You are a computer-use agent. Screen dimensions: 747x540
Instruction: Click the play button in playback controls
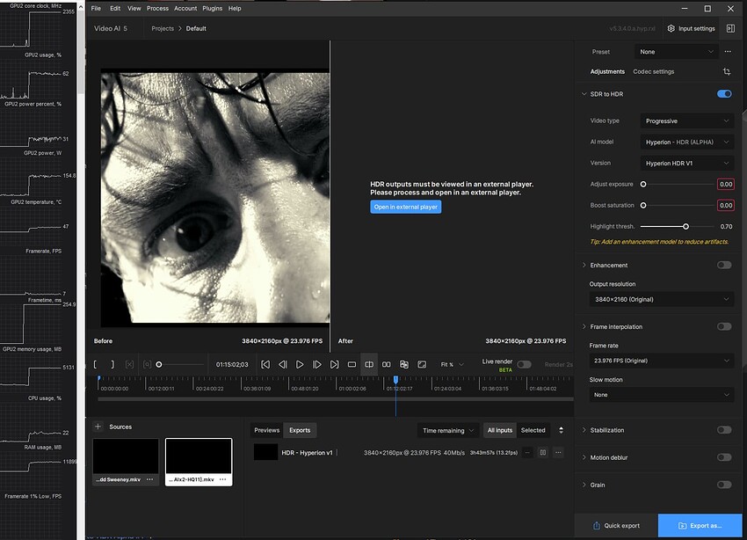[300, 364]
